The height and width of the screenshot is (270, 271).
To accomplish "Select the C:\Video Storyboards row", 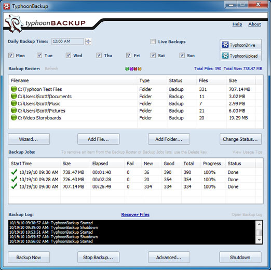I will click(x=135, y=117).
